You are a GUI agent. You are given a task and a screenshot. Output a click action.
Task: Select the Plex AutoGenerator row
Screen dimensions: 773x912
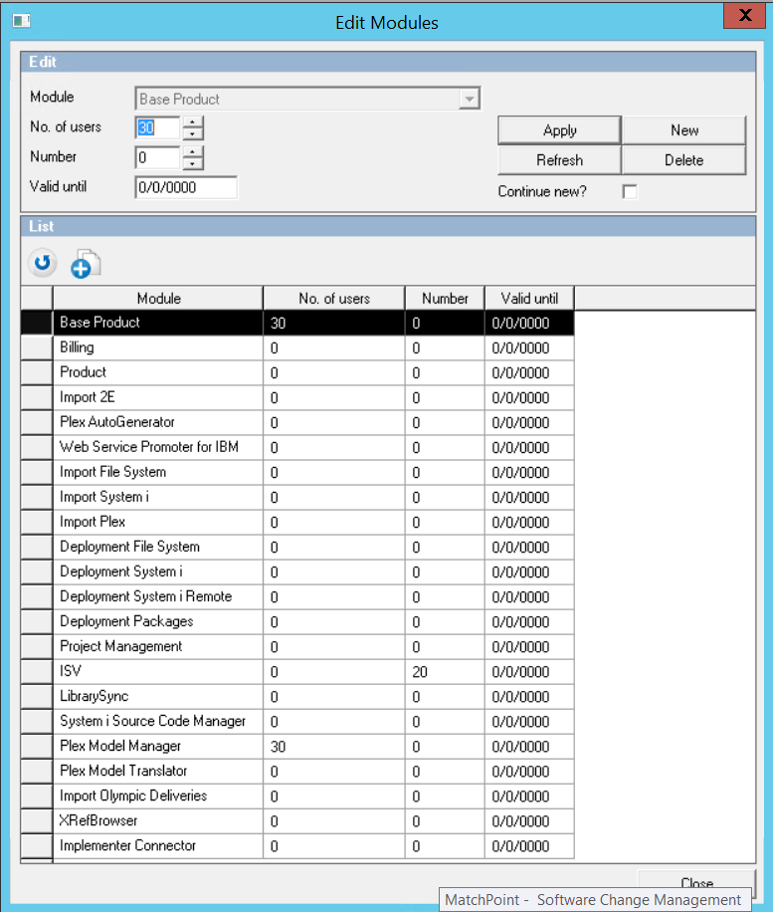click(297, 423)
